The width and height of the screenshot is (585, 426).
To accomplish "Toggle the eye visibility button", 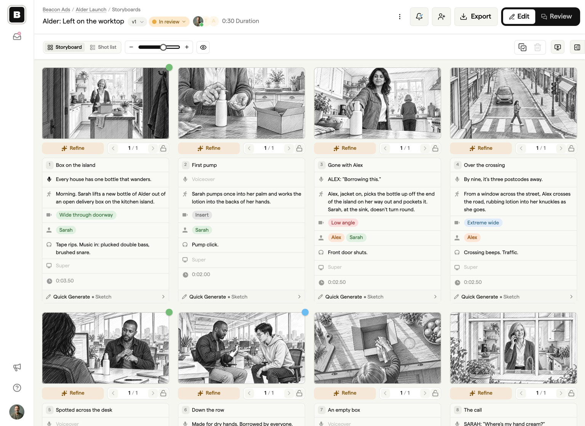I will (203, 47).
